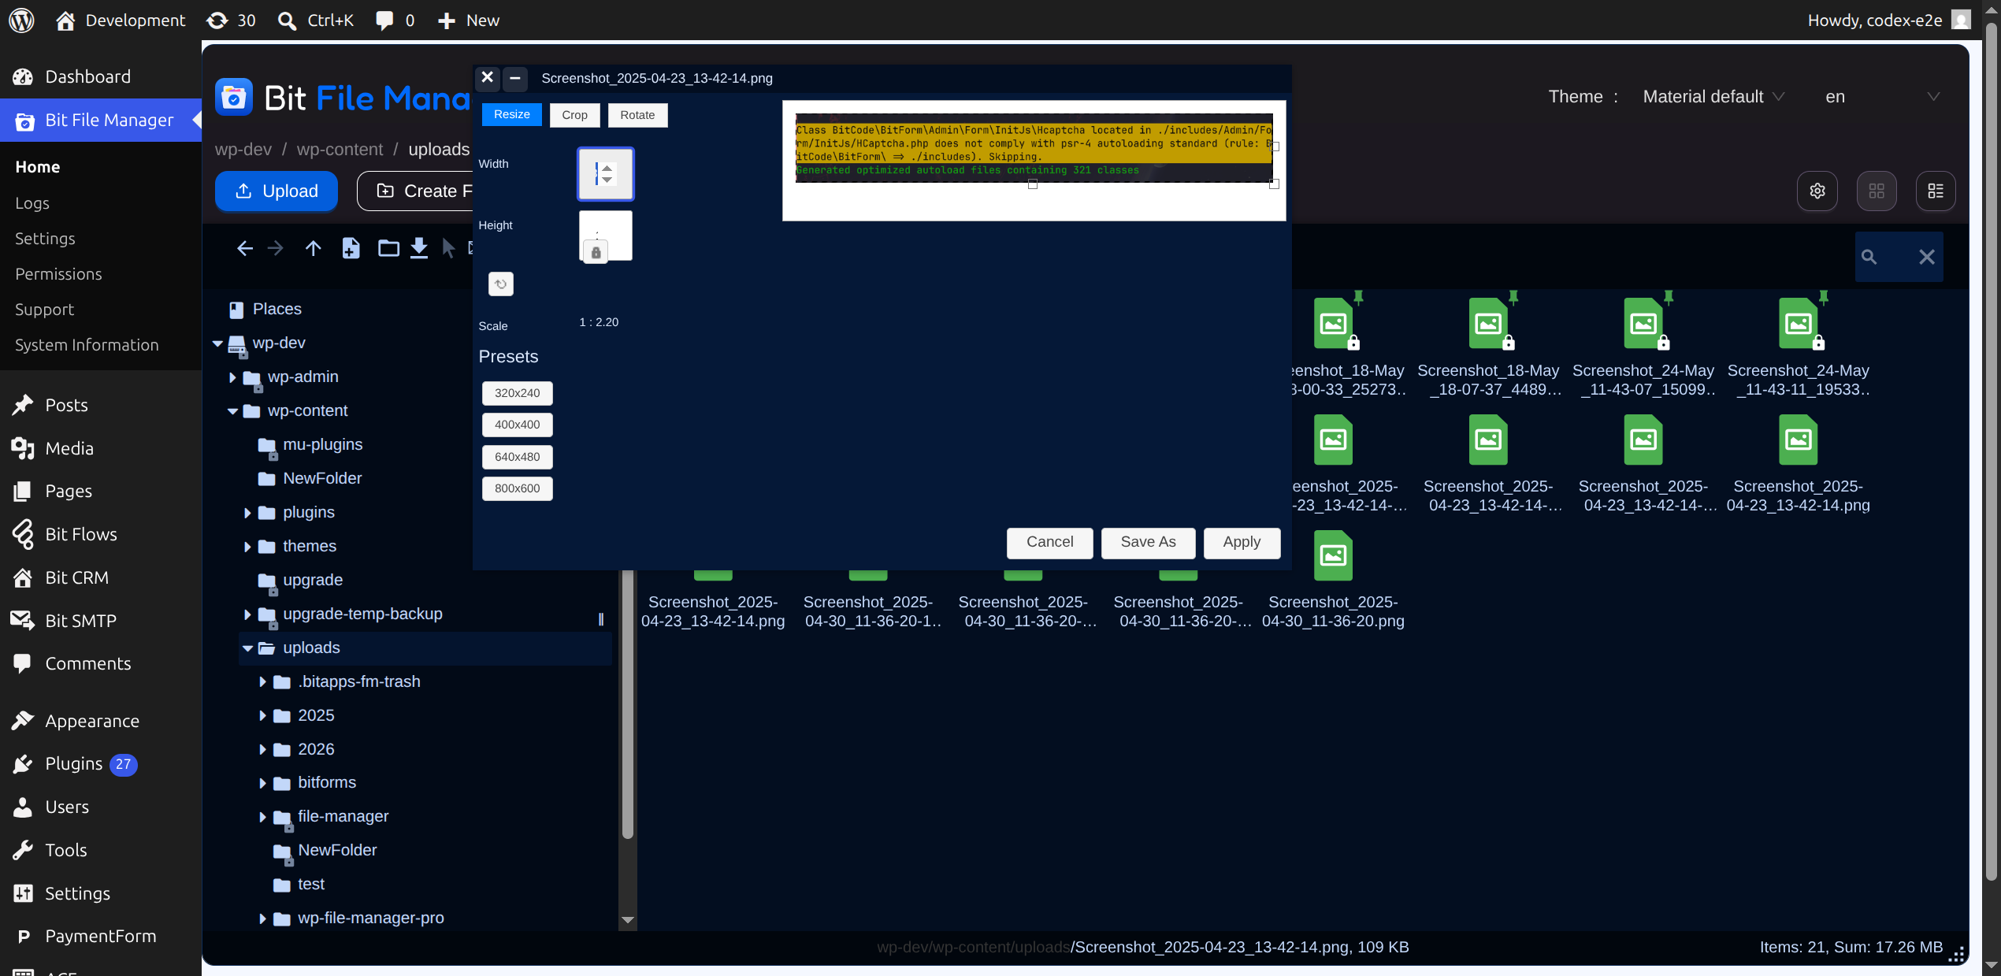This screenshot has height=976, width=2001.
Task: Click the Save As button
Action: (1148, 543)
